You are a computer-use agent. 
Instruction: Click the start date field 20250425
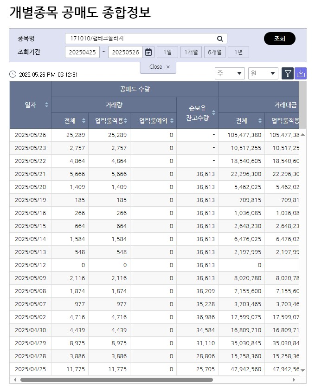82,52
